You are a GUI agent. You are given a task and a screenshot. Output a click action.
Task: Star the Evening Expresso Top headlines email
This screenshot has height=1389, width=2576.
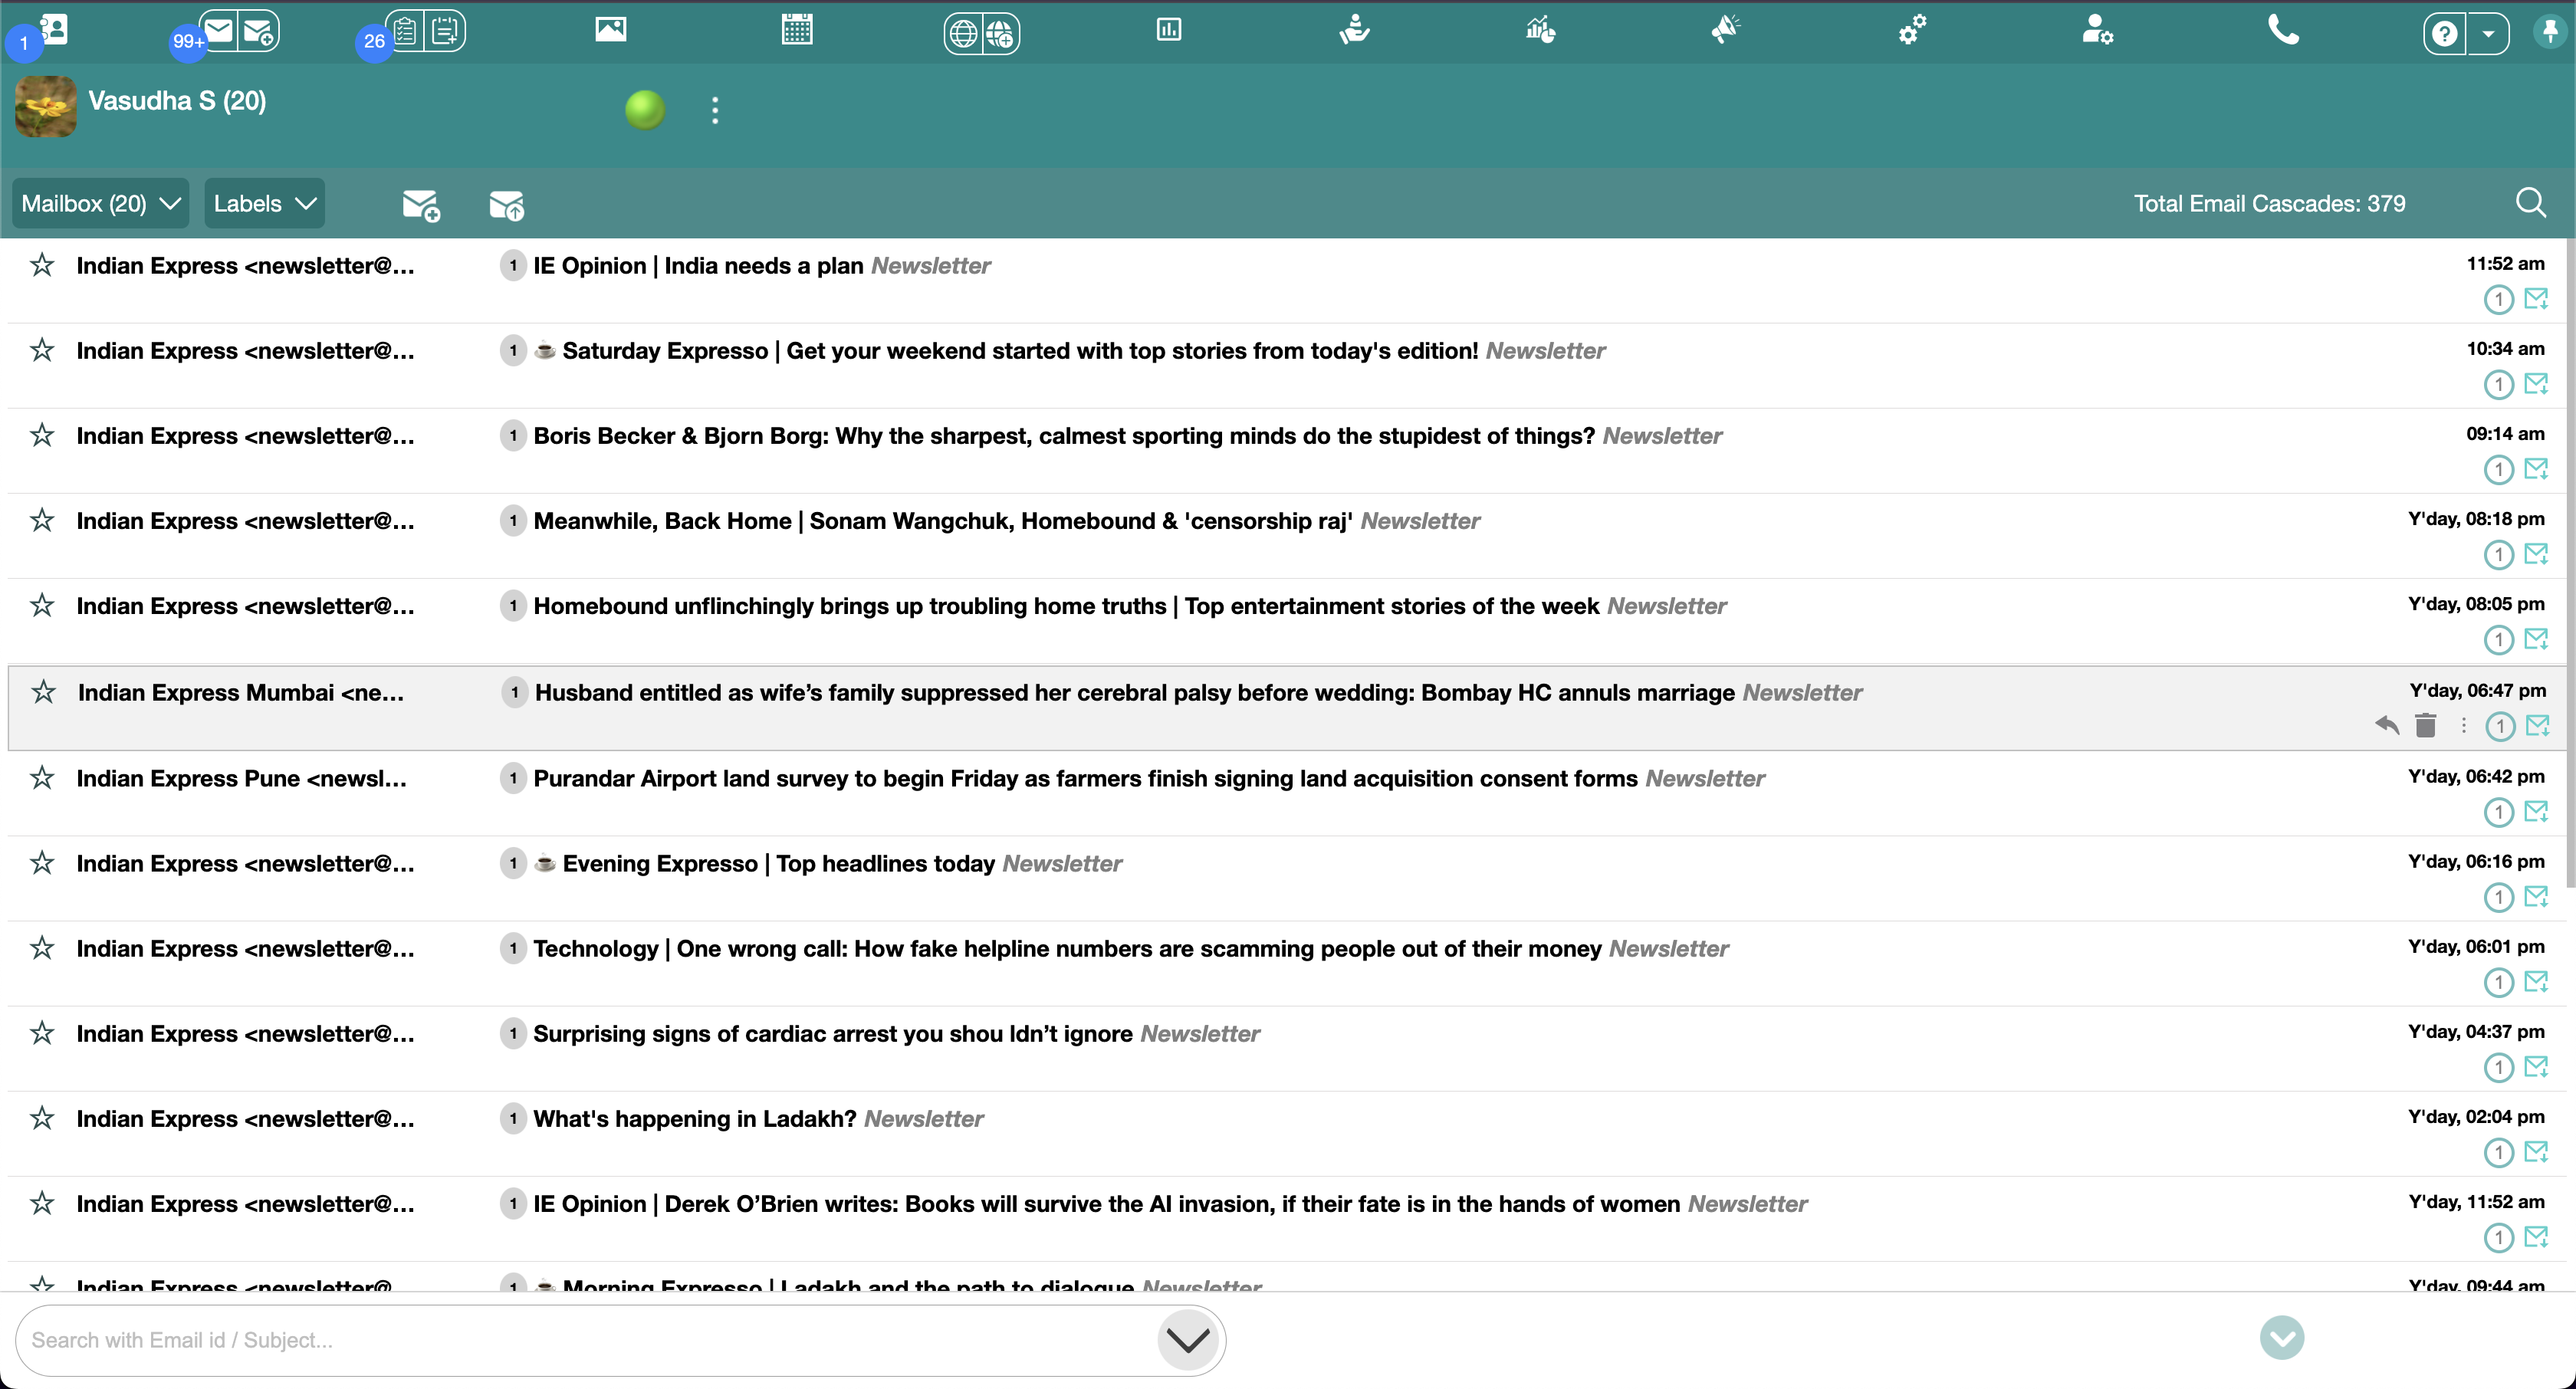click(42, 863)
